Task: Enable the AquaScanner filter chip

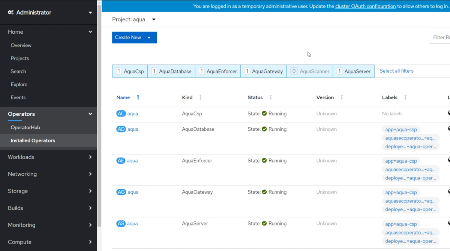Action: (310, 71)
